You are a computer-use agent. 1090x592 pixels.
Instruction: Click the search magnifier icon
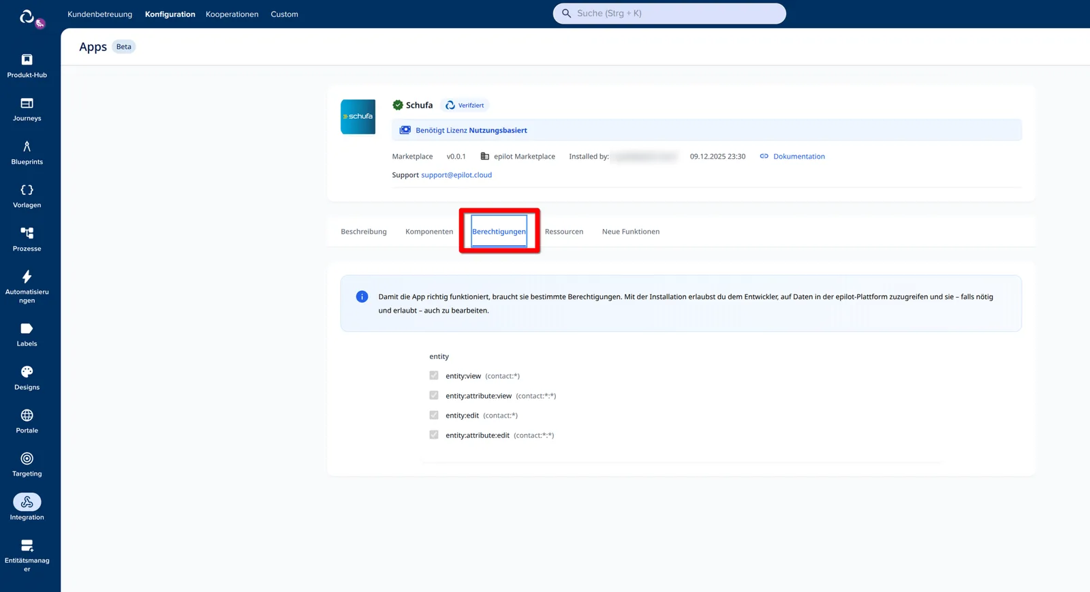[x=566, y=14]
